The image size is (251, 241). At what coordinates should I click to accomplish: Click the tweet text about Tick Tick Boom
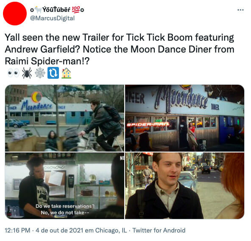click(x=120, y=49)
